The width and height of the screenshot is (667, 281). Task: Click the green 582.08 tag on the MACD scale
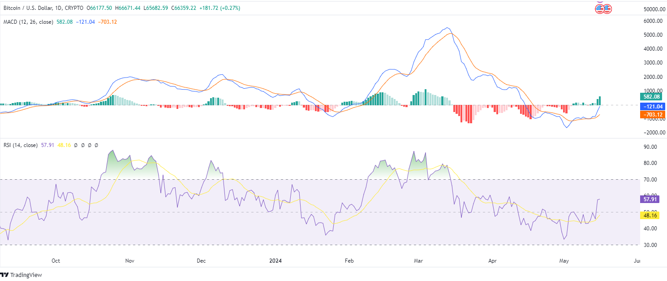click(x=651, y=96)
